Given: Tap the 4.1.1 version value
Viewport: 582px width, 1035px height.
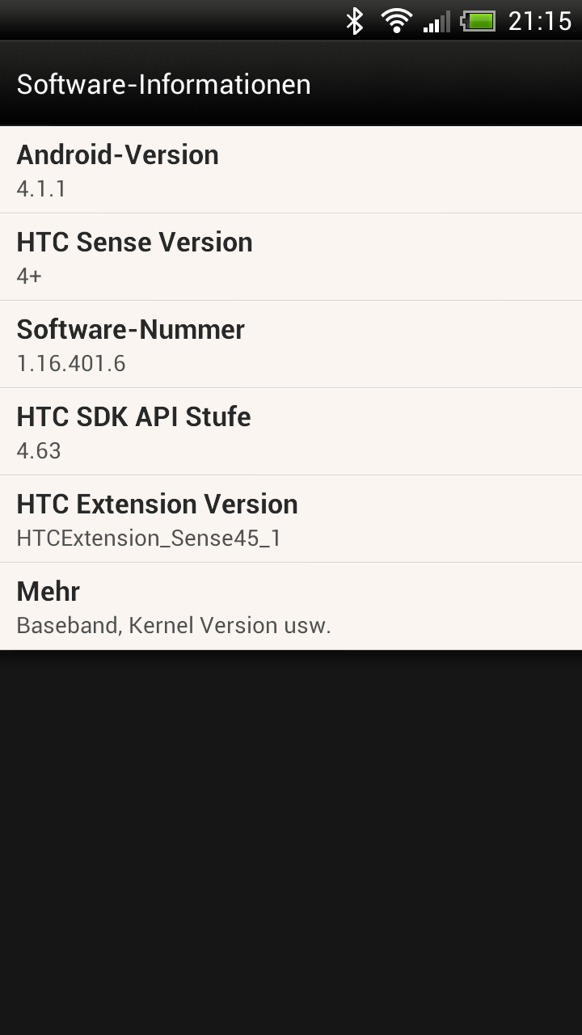Looking at the screenshot, I should [41, 189].
